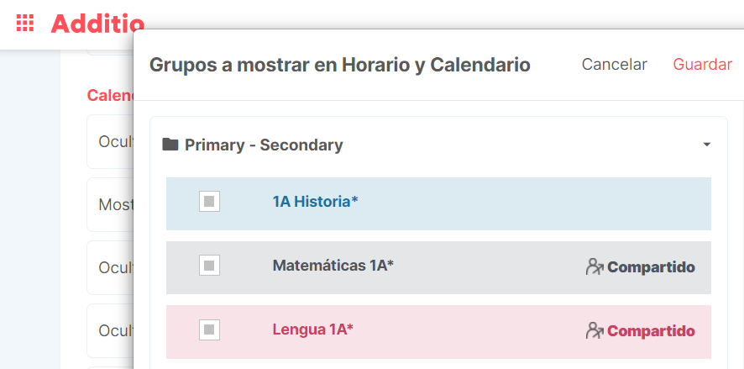The height and width of the screenshot is (369, 744).
Task: Click the Primary - Secondary folder title
Action: 264,145
